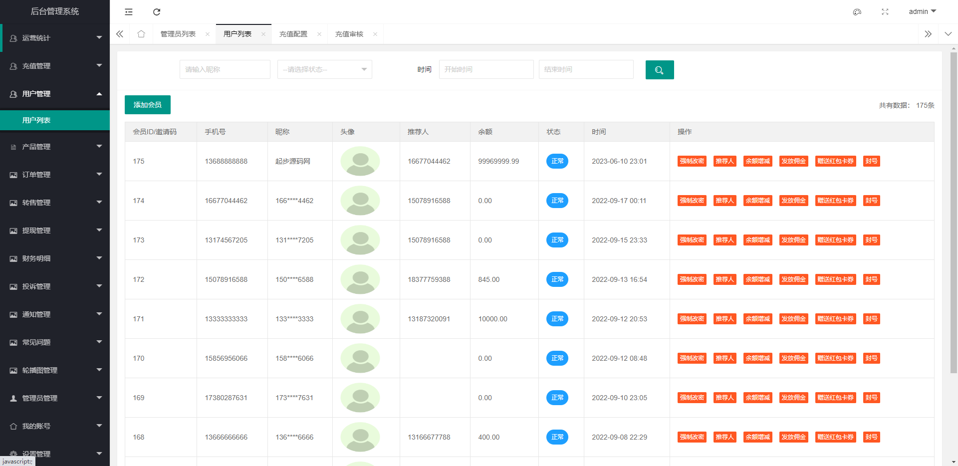Select 用户列表 in the sidebar
The image size is (958, 466).
point(55,120)
